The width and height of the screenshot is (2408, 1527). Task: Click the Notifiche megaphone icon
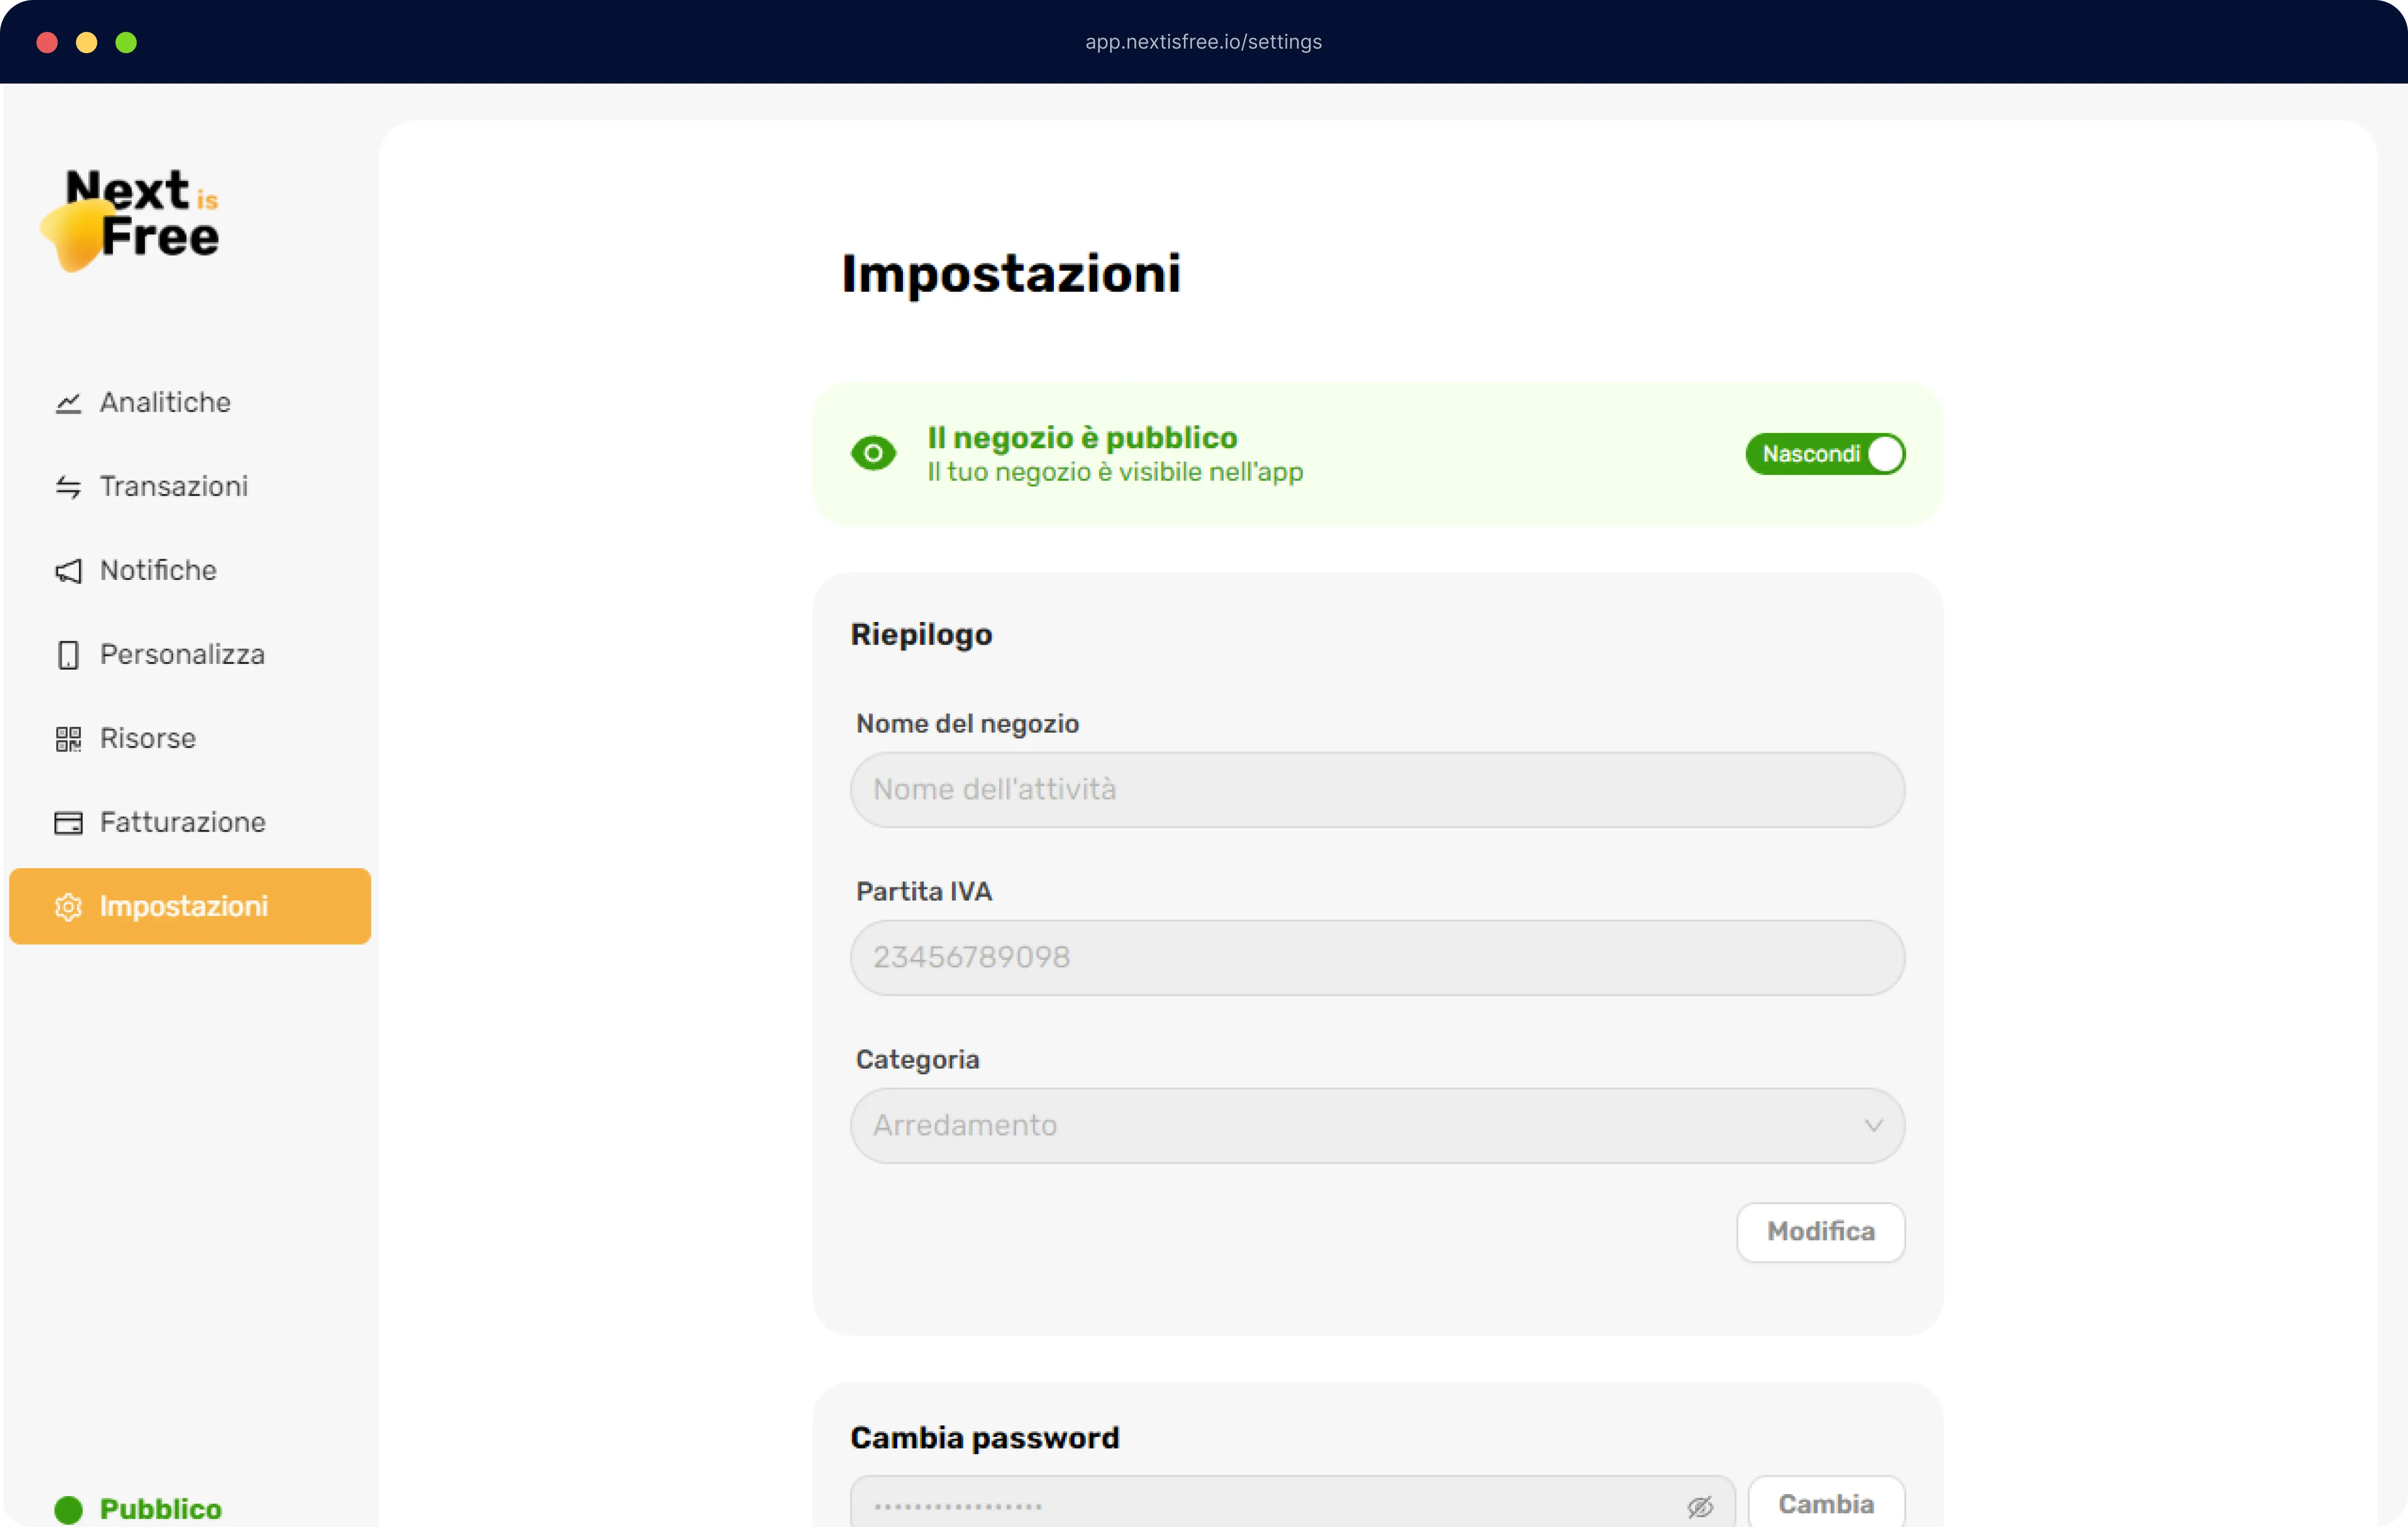point(67,571)
